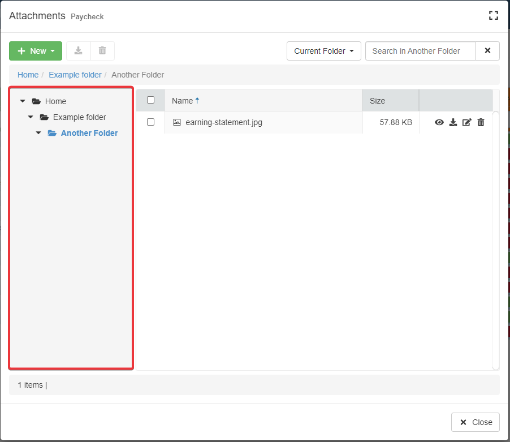The height and width of the screenshot is (442, 510).
Task: Navigate to Example folder breadcrumb link
Action: [x=75, y=75]
